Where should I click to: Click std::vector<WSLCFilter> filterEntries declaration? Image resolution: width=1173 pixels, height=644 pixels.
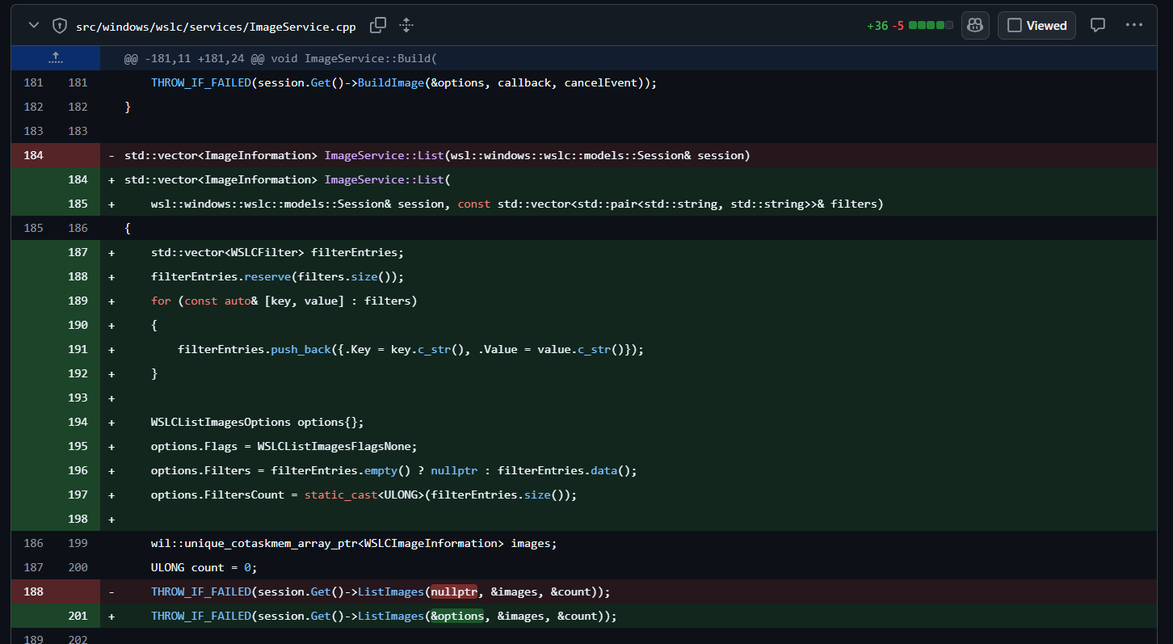(x=277, y=252)
